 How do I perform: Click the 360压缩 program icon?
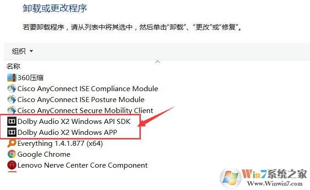coord(12,77)
